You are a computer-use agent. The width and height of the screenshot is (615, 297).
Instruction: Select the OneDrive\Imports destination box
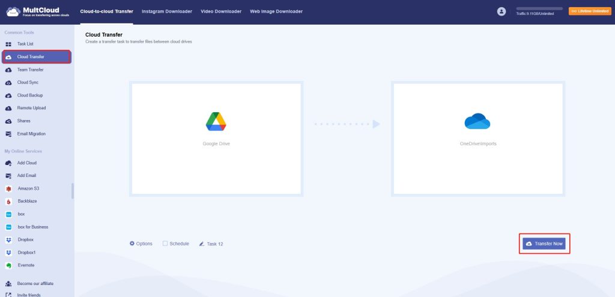(x=477, y=139)
